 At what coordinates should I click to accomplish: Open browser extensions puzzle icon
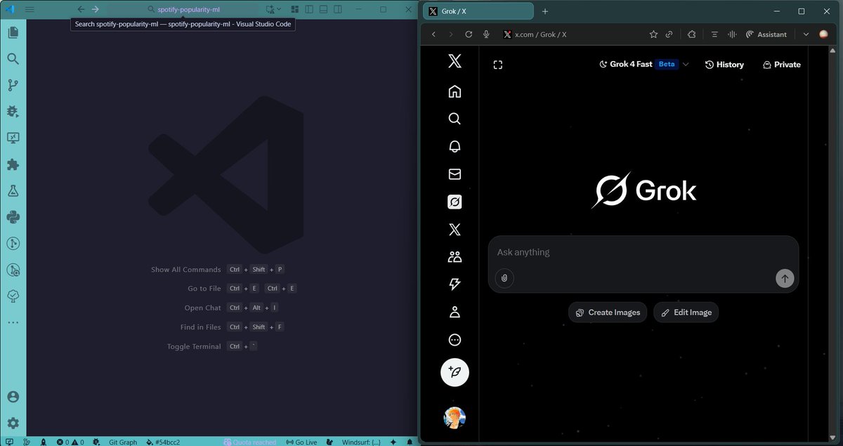point(691,34)
